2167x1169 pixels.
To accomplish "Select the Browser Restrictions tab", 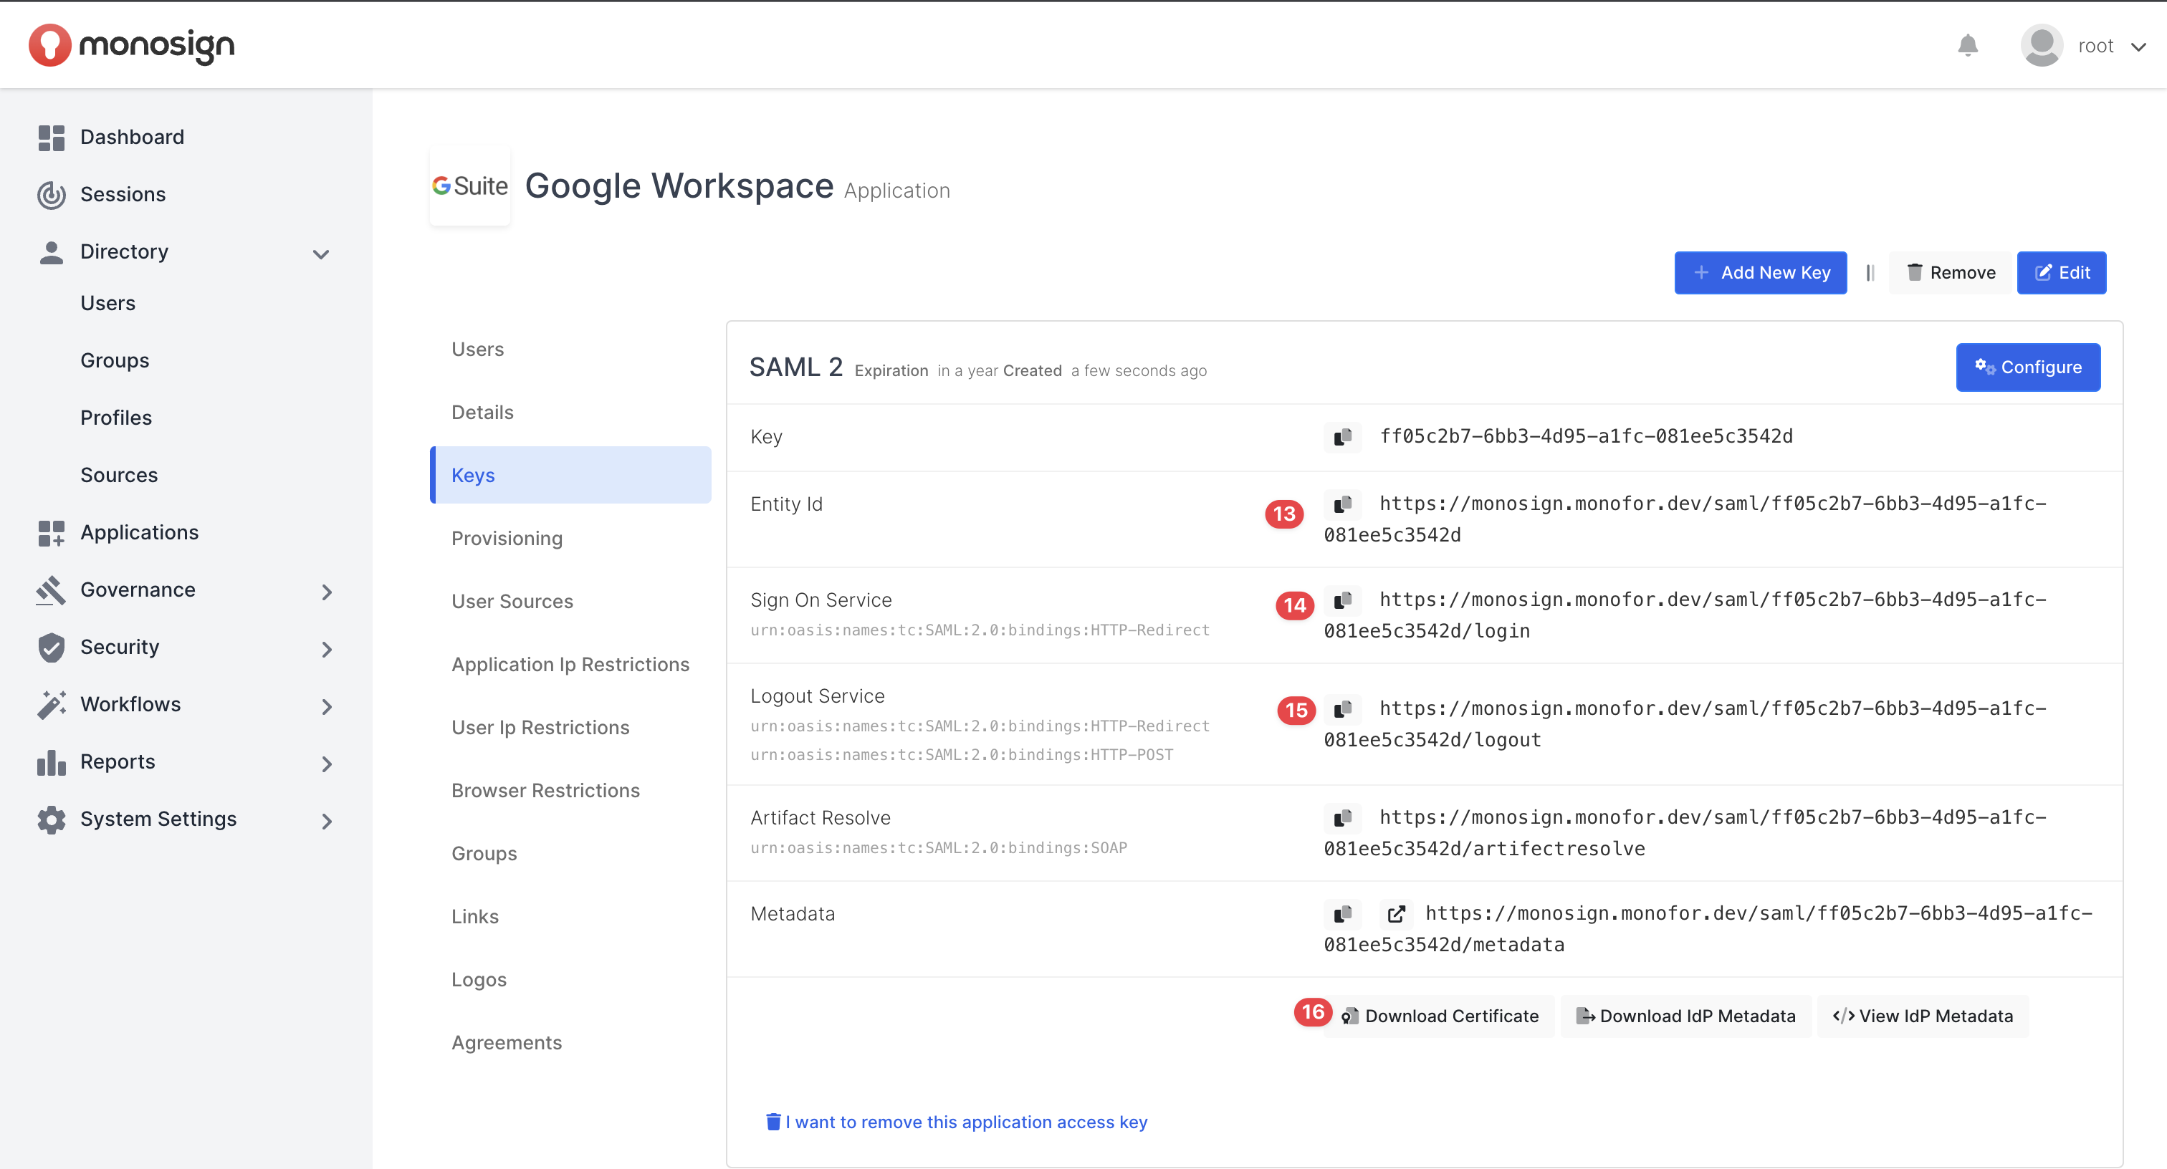I will click(x=545, y=791).
